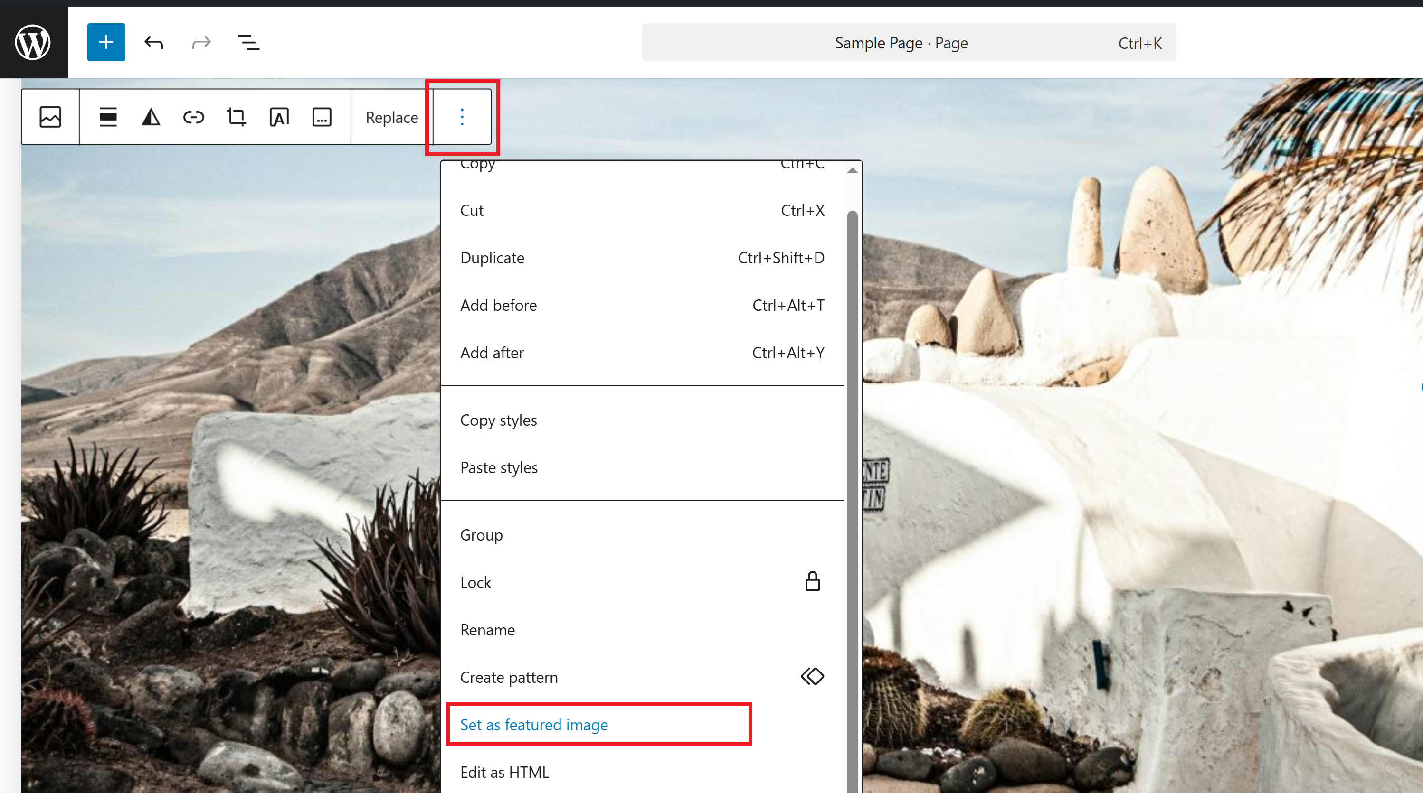Open the Sample Page command palette bar
This screenshot has height=793, width=1423.
coord(909,43)
